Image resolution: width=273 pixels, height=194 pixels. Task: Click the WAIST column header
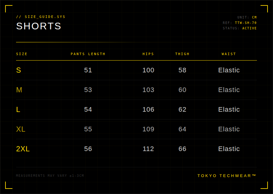point(229,54)
